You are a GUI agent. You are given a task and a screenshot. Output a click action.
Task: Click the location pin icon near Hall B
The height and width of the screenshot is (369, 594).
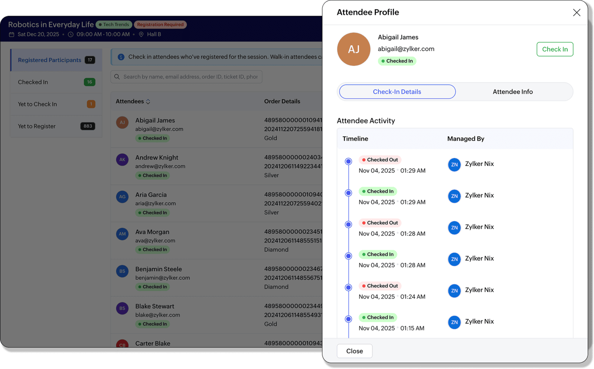point(141,35)
